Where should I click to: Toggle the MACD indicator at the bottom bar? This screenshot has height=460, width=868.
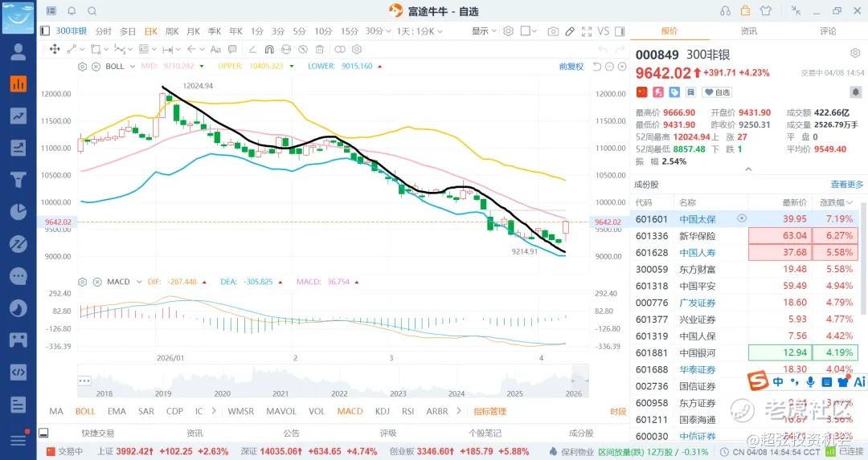coord(350,411)
